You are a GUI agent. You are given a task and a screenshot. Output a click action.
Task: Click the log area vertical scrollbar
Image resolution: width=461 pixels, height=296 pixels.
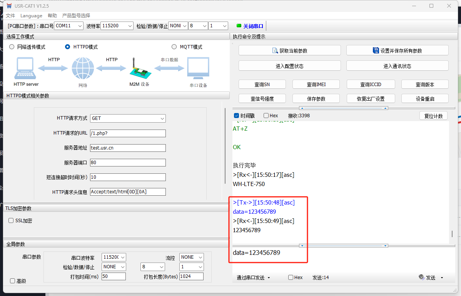(453, 234)
